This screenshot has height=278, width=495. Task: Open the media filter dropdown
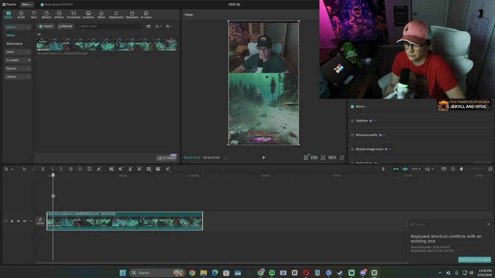tap(169, 26)
